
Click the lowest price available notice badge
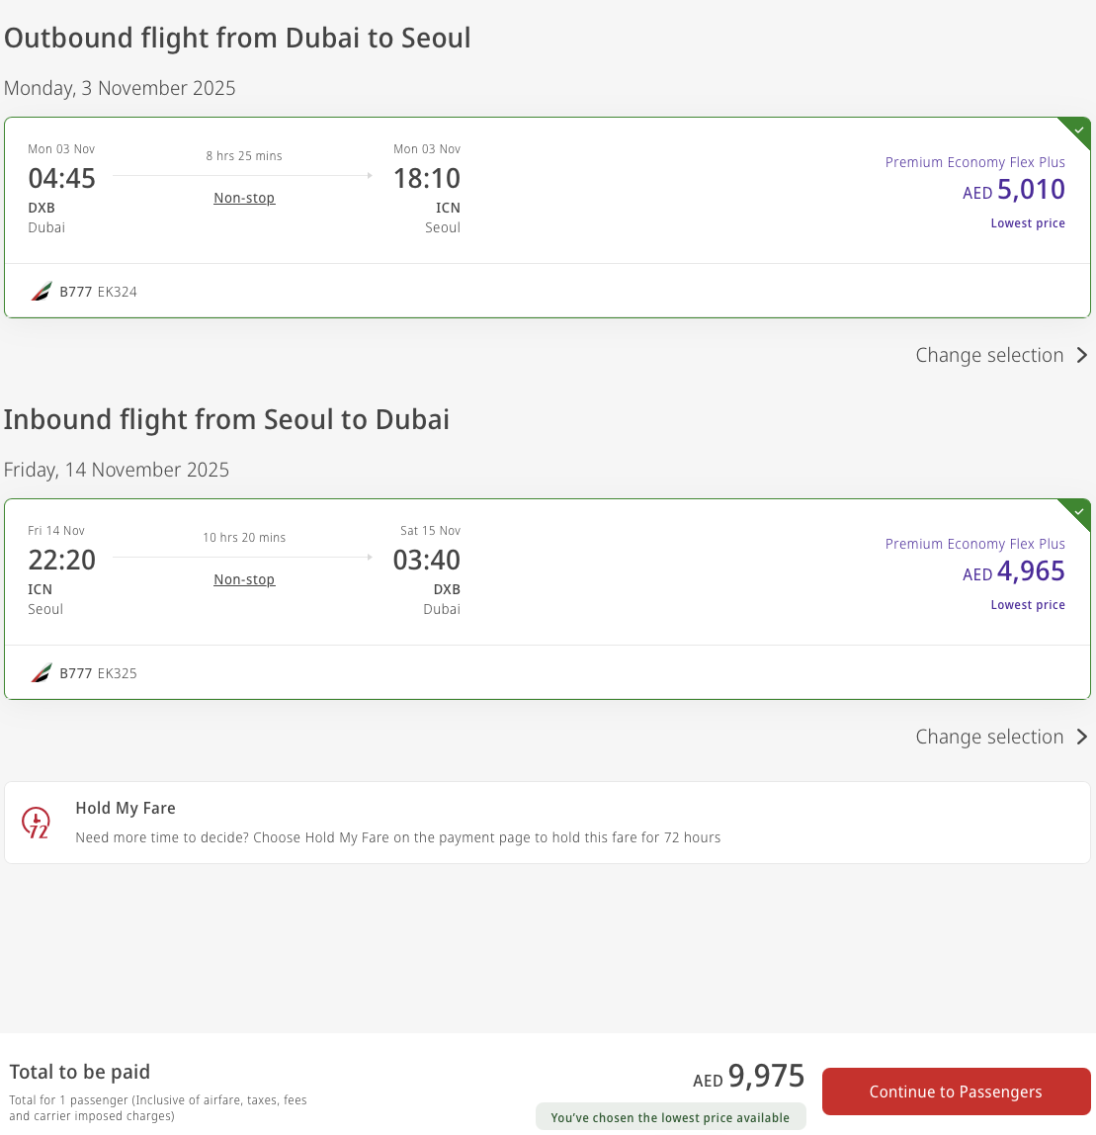coord(670,1117)
